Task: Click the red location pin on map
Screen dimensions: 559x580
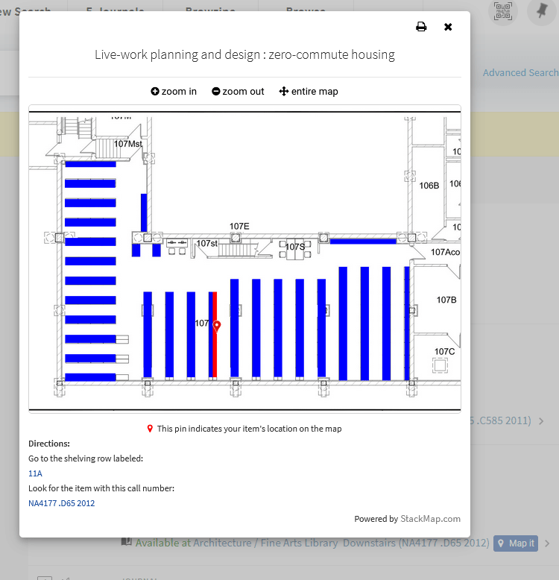Action: tap(217, 327)
